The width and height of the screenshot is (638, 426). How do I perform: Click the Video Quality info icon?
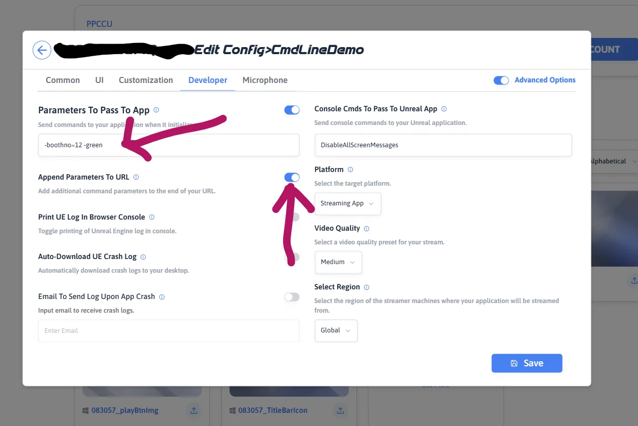click(x=367, y=229)
